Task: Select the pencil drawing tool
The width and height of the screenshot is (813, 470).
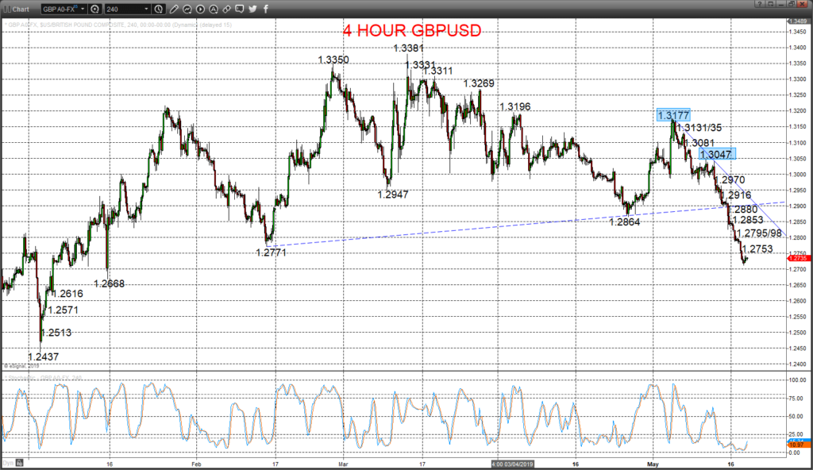Action: point(174,9)
